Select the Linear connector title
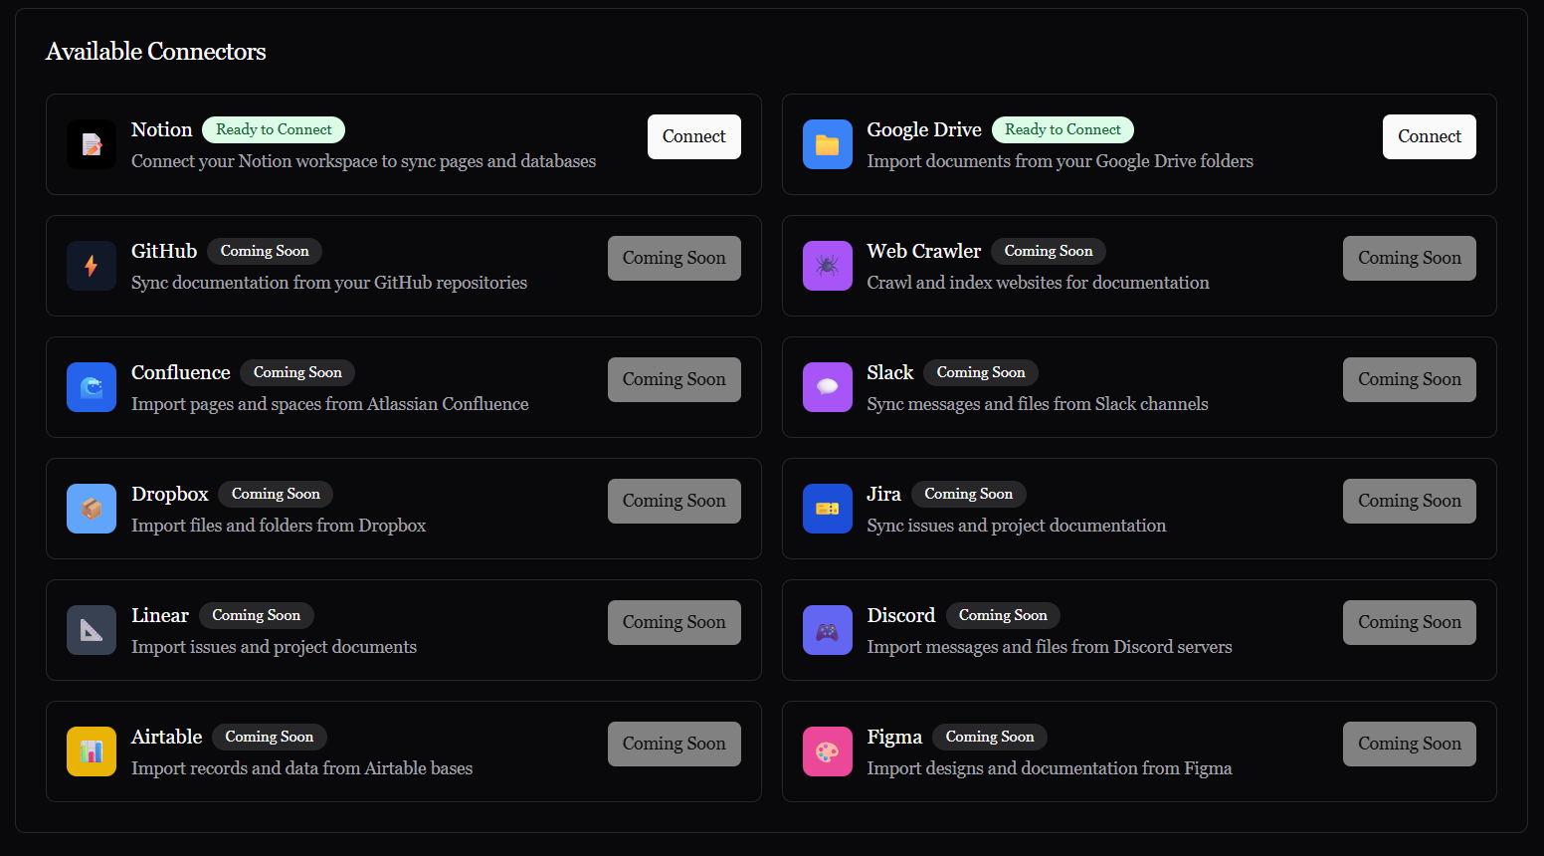The height and width of the screenshot is (856, 1544). click(160, 615)
